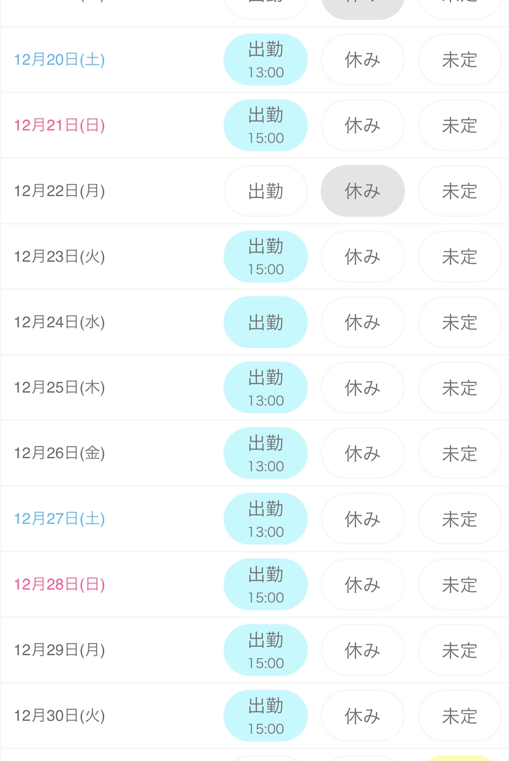The image size is (509, 761).
Task: Select 出勤 for 12月20日(土)
Action: tap(265, 60)
